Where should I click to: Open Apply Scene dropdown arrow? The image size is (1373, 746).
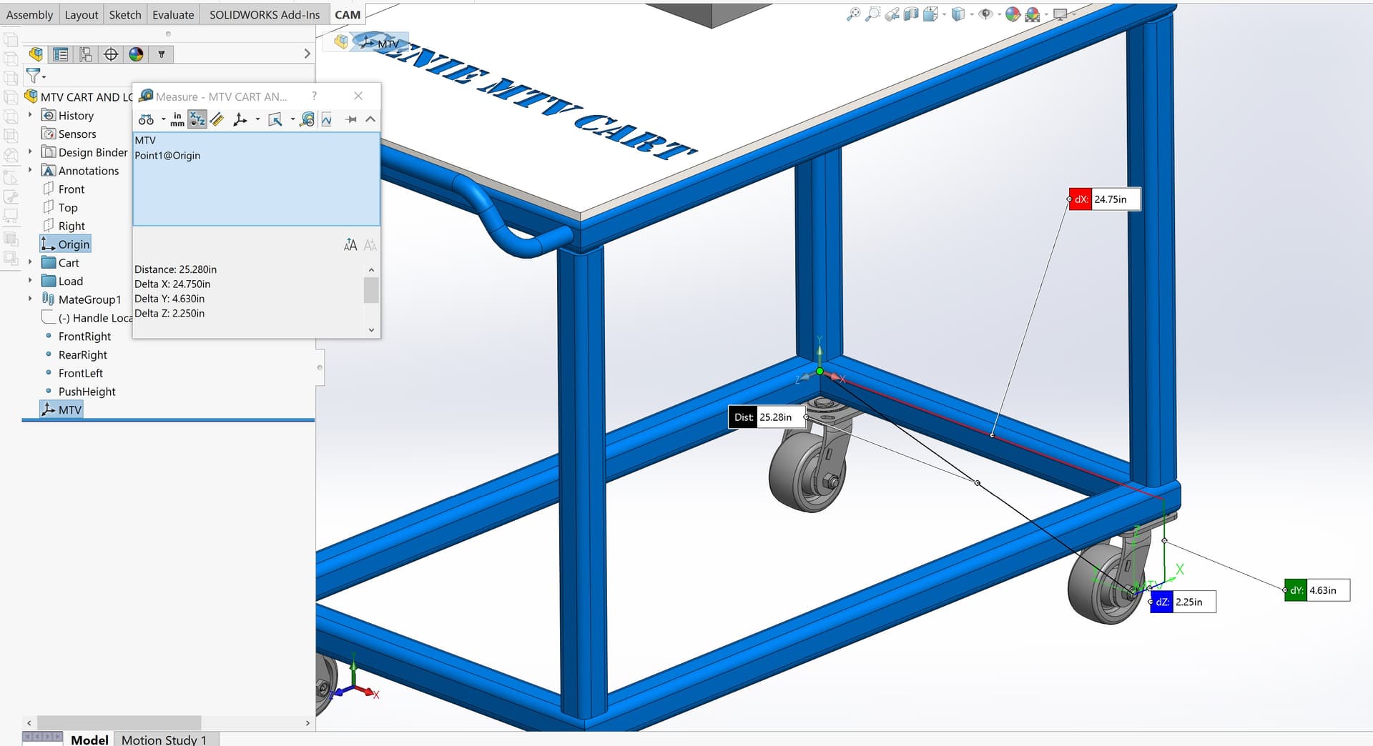click(1046, 14)
